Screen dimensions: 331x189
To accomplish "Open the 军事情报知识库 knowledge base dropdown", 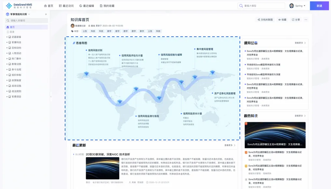I will coord(29,14).
